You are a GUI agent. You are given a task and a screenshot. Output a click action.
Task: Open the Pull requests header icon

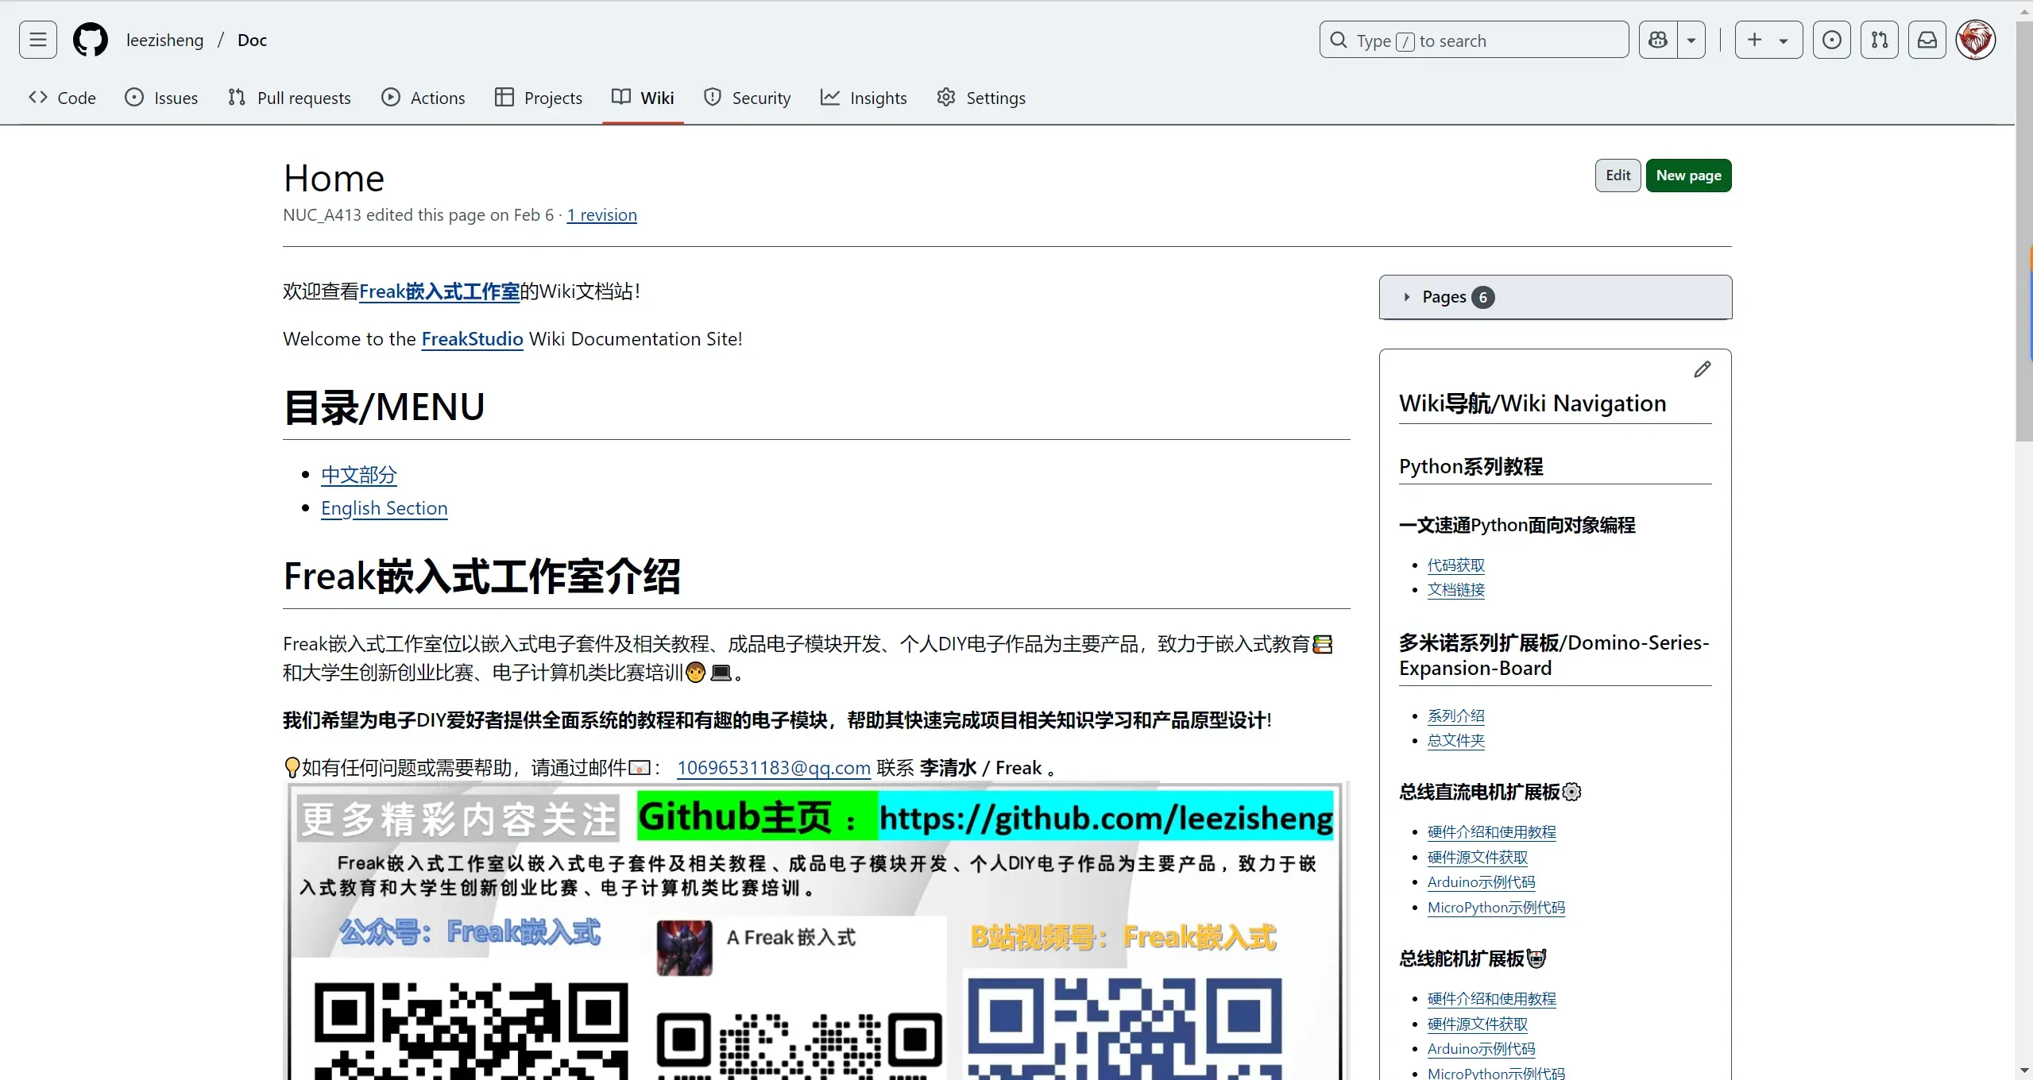1879,40
